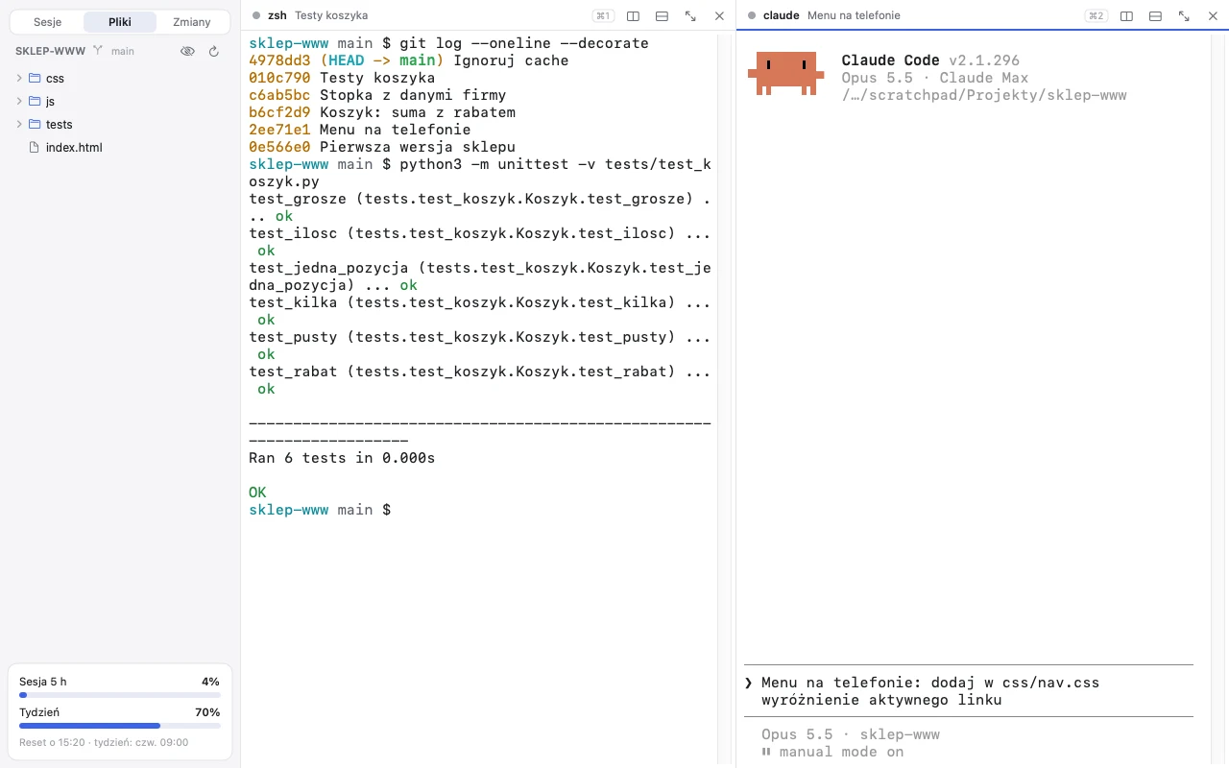Click the Claude Code pixel mascot
1229x768 pixels.
point(785,74)
